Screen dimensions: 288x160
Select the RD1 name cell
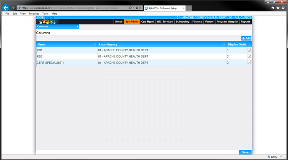[67, 50]
